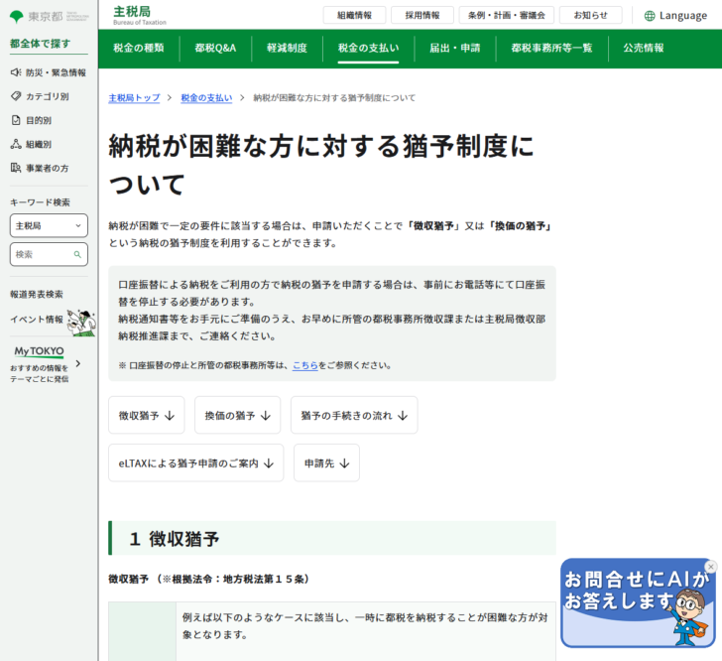Click the 主税局 Bureau of Taxation title

click(140, 15)
